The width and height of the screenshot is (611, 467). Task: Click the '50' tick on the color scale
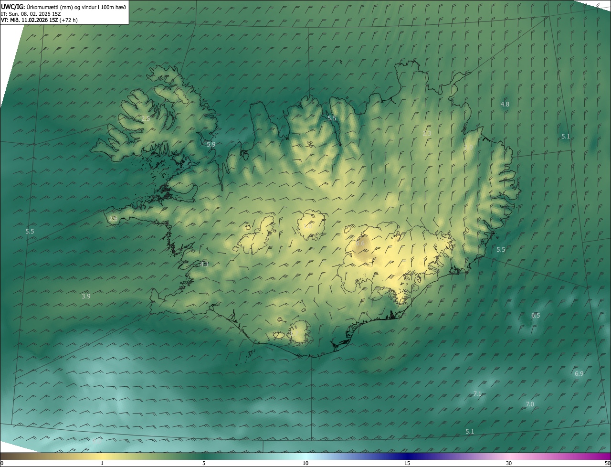pyautogui.click(x=607, y=463)
